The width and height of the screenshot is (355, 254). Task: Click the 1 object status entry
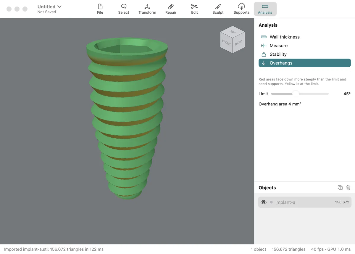(259, 249)
